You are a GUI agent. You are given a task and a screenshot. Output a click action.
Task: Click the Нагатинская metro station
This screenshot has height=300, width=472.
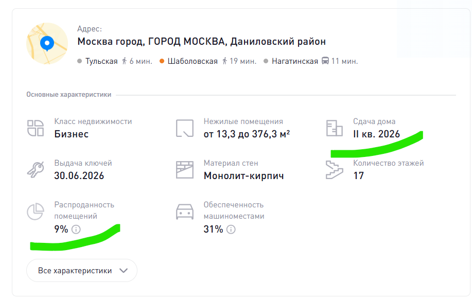pyautogui.click(x=295, y=61)
